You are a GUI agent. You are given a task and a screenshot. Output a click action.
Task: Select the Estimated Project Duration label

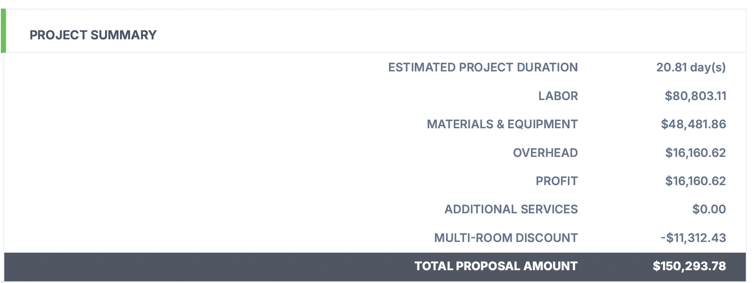[x=483, y=68]
